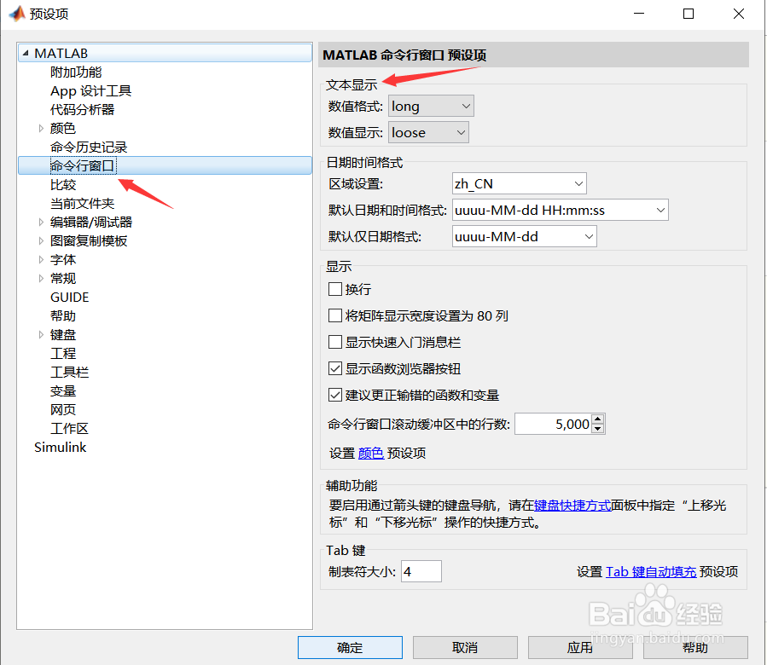Enable the 换行 checkbox
Image resolution: width=767 pixels, height=665 pixels.
point(335,289)
